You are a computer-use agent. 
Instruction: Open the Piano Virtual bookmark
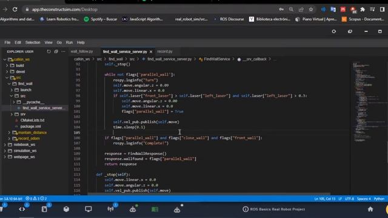click(316, 19)
